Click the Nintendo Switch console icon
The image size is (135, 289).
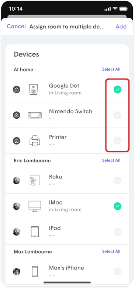click(x=35, y=115)
